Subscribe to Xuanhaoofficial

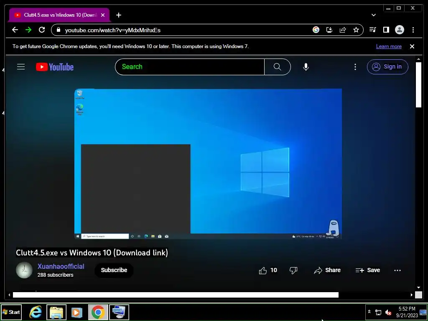(x=114, y=270)
